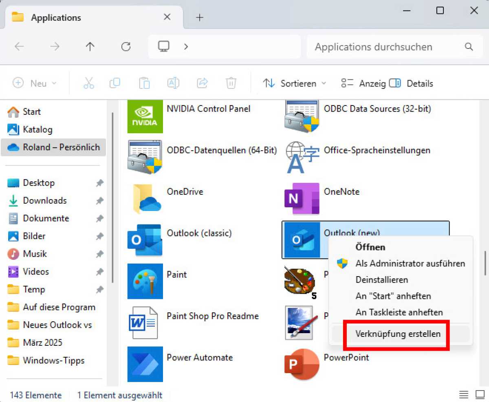Click the Up arrow navigation button
Screen dimensions: 489x402
[90, 47]
